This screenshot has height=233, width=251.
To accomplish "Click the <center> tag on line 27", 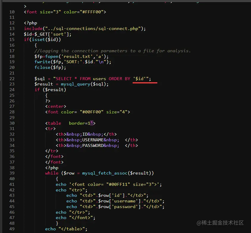I will [x=56, y=107].
